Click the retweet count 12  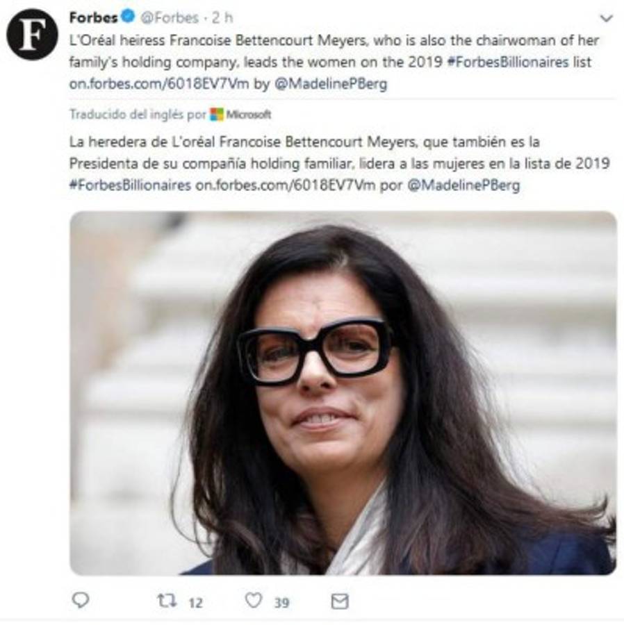(195, 602)
